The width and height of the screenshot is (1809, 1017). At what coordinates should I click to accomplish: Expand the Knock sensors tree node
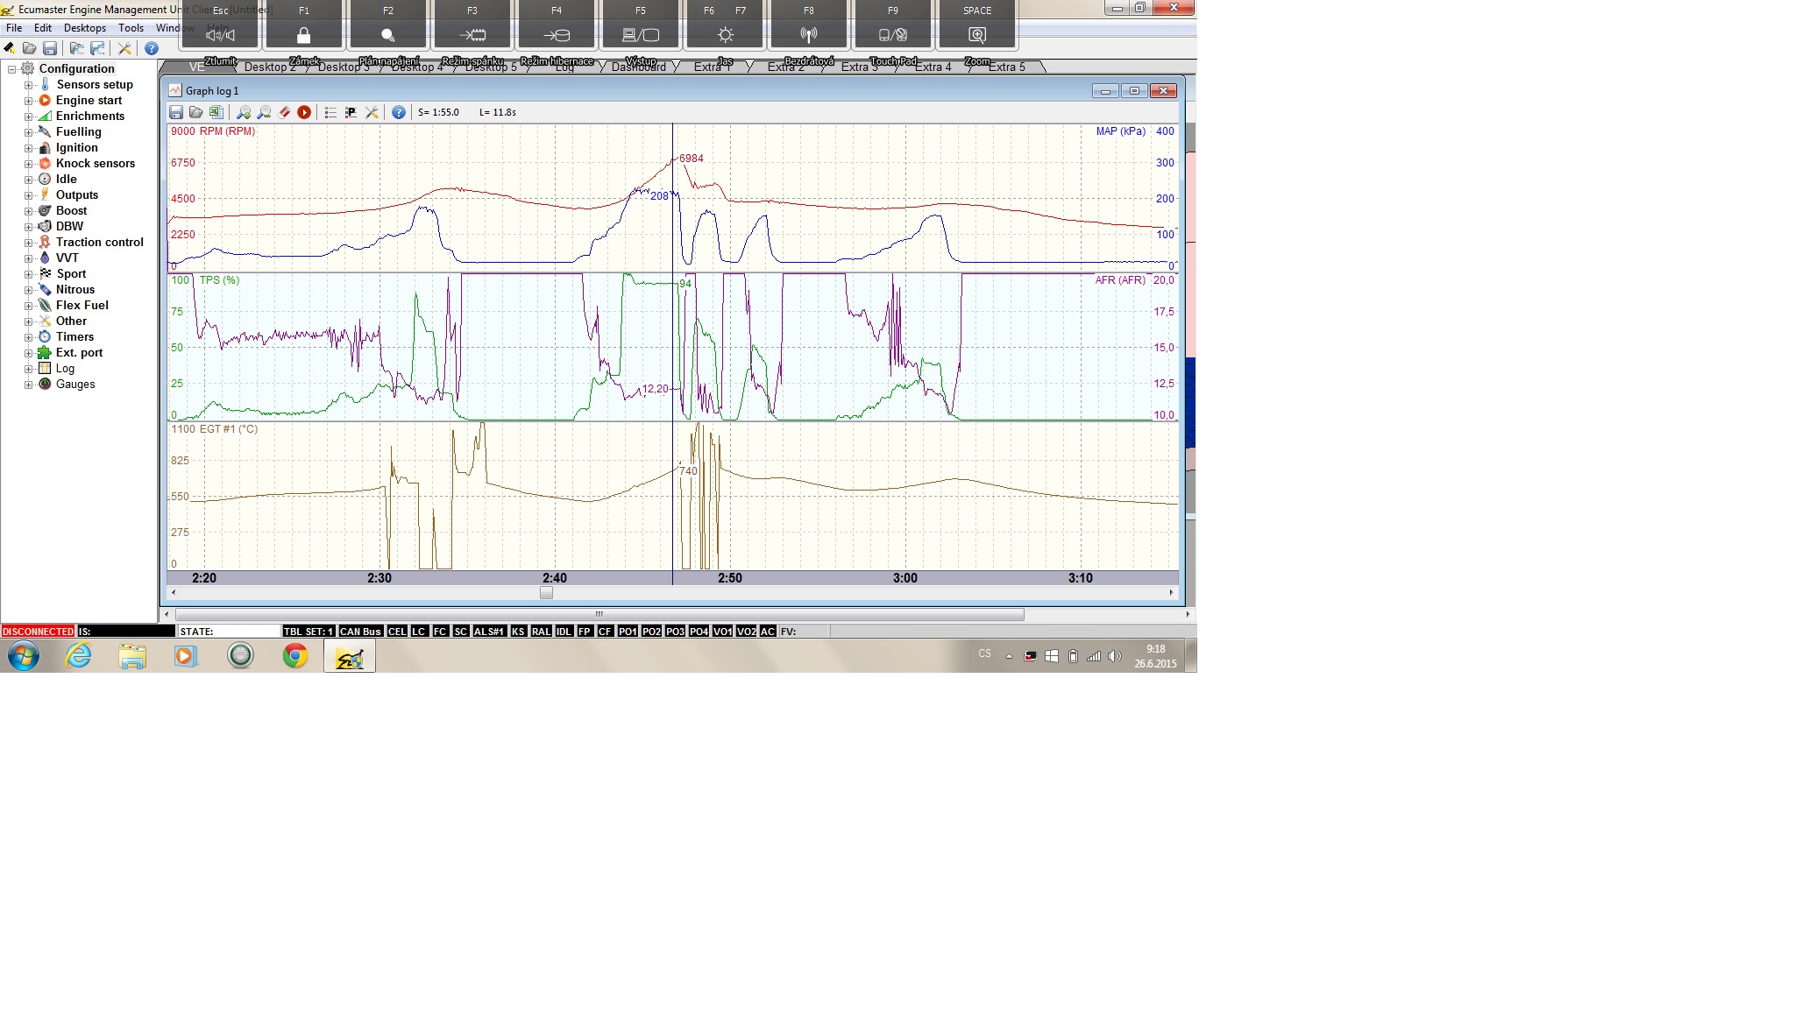(28, 164)
